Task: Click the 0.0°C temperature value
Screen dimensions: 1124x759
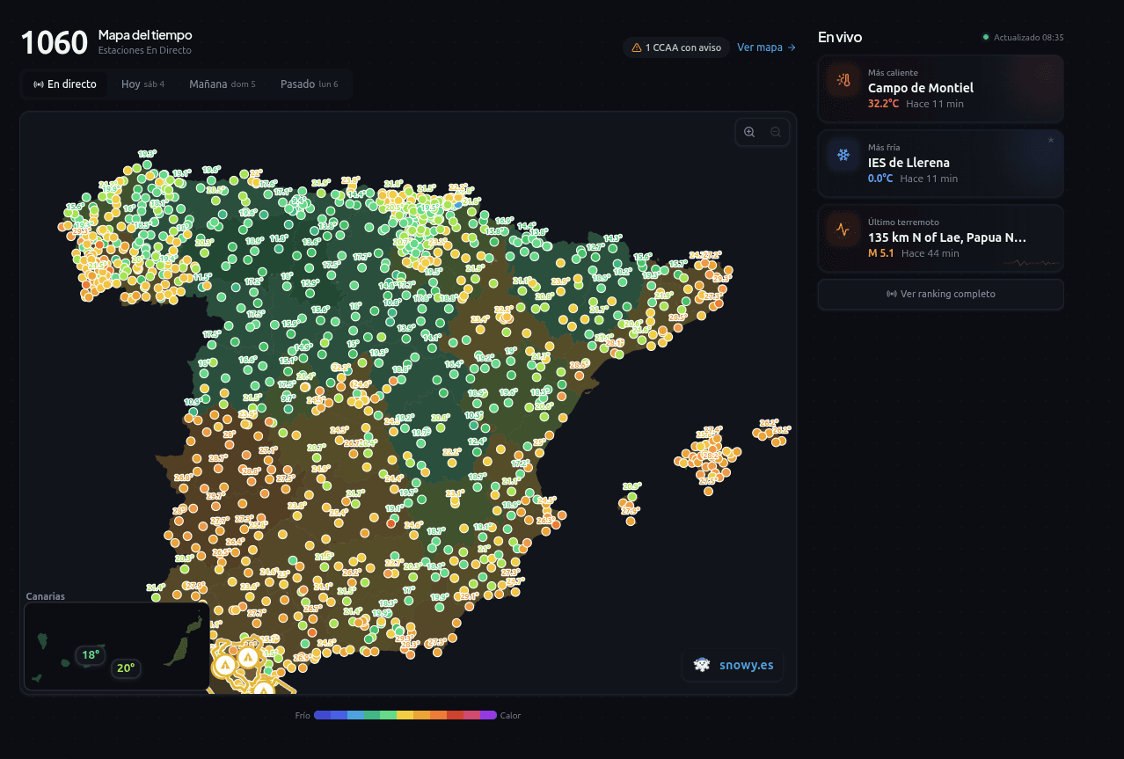Action: point(880,179)
